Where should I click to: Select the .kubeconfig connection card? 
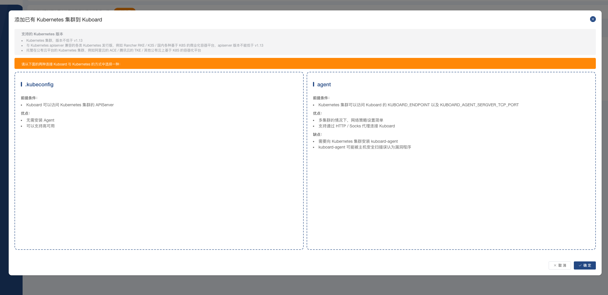(159, 161)
